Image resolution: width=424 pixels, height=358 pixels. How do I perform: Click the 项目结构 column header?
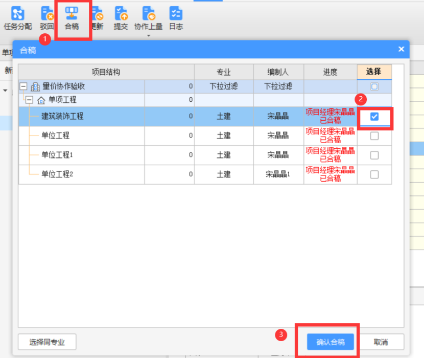tap(106, 72)
